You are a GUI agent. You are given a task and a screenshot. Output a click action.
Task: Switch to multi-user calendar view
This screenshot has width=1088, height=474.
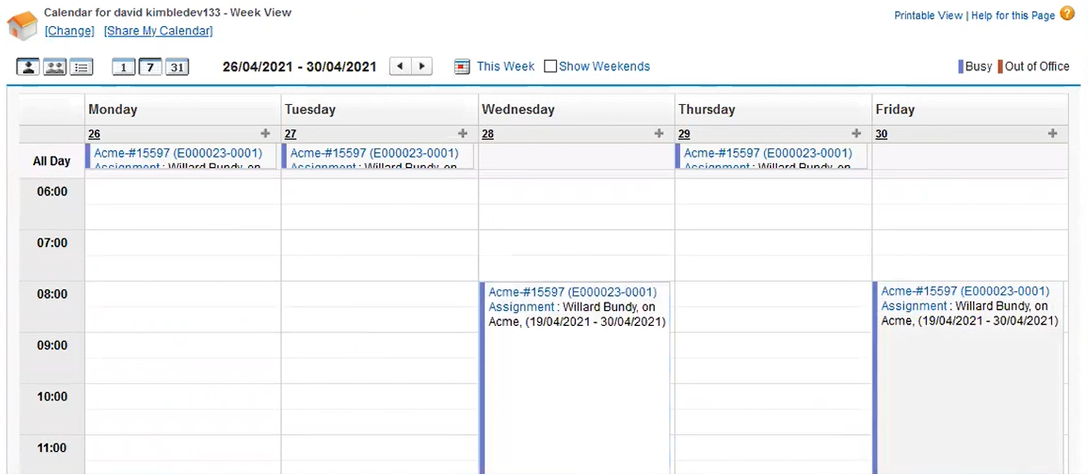tap(55, 67)
